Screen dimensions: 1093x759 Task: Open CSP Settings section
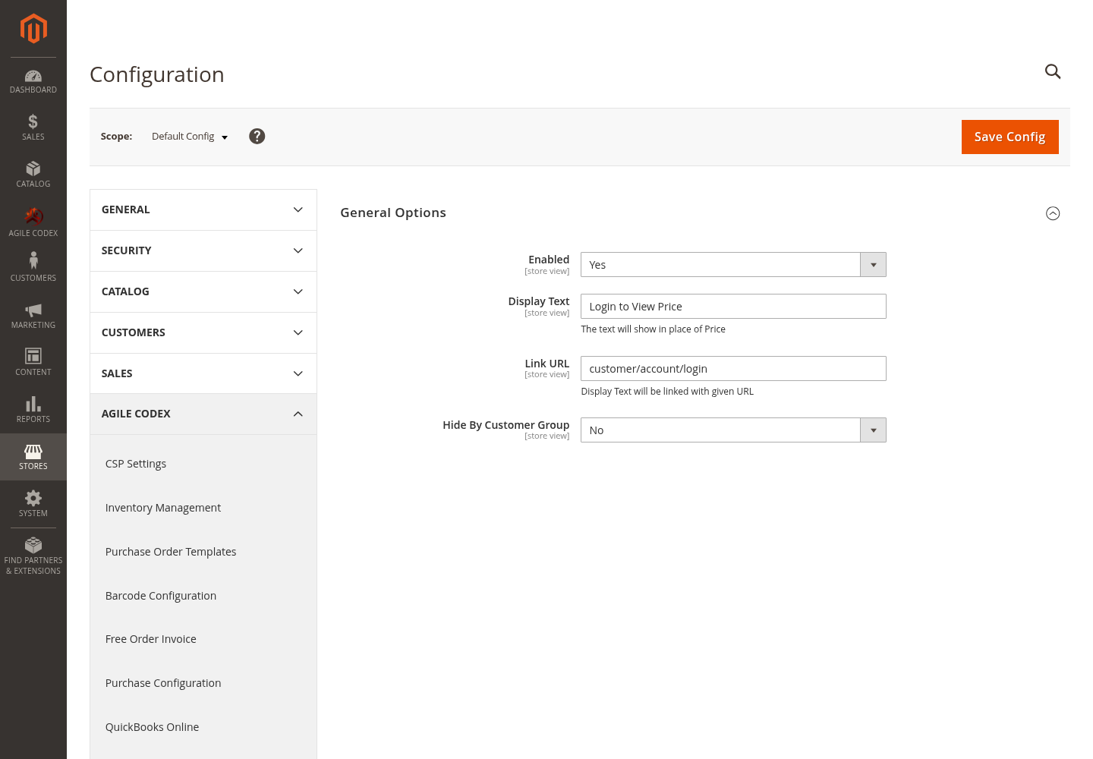[136, 464]
